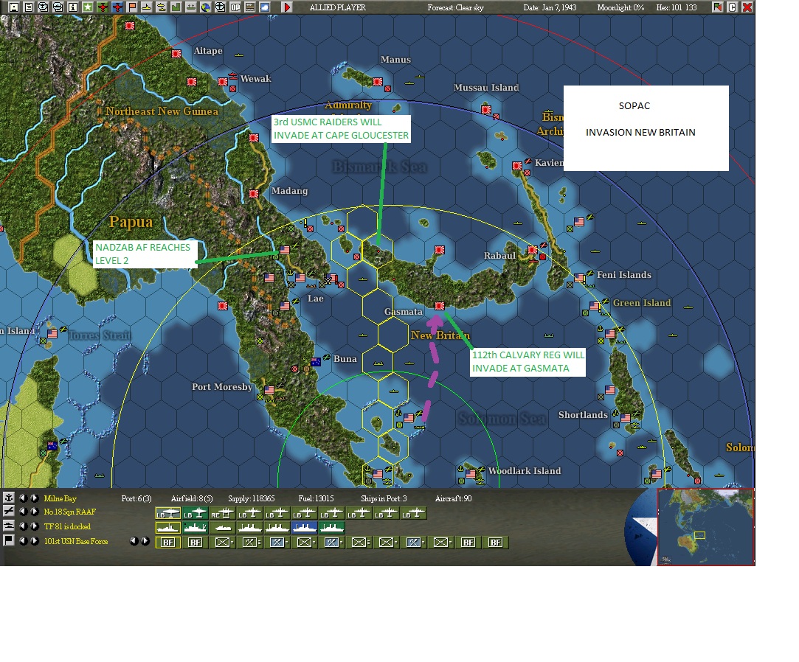Select the red plane on green background icon
This screenshot has width=799, height=662.
click(103, 7)
